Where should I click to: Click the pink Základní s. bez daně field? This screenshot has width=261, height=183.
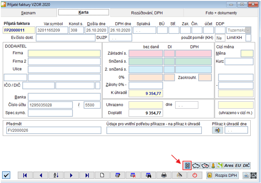(x=146, y=53)
